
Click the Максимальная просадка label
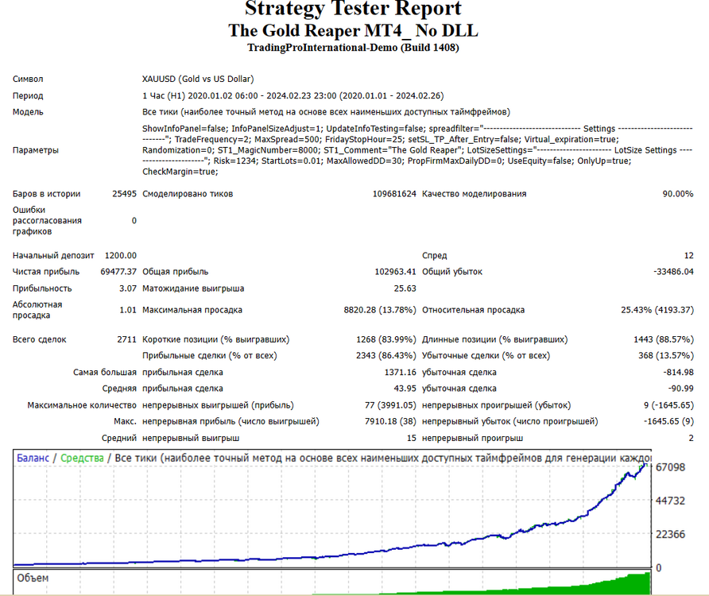(x=192, y=310)
